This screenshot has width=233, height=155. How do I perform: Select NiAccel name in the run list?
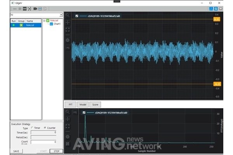click(30, 25)
